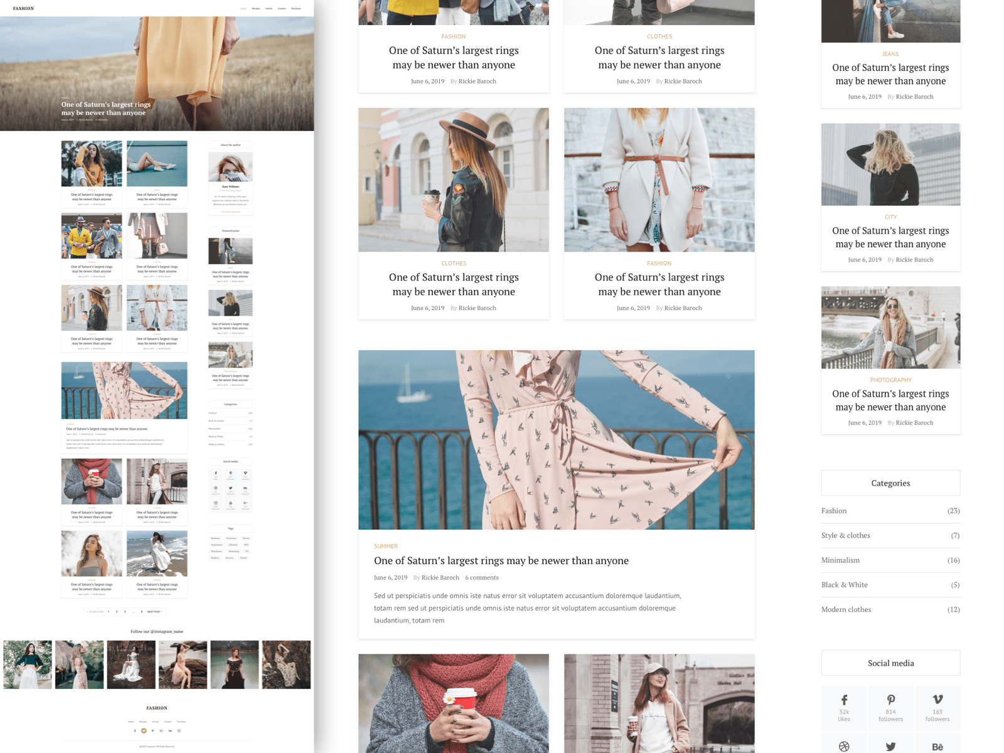Open first Instagram photo in preview feed
1004x753 pixels.
point(28,665)
